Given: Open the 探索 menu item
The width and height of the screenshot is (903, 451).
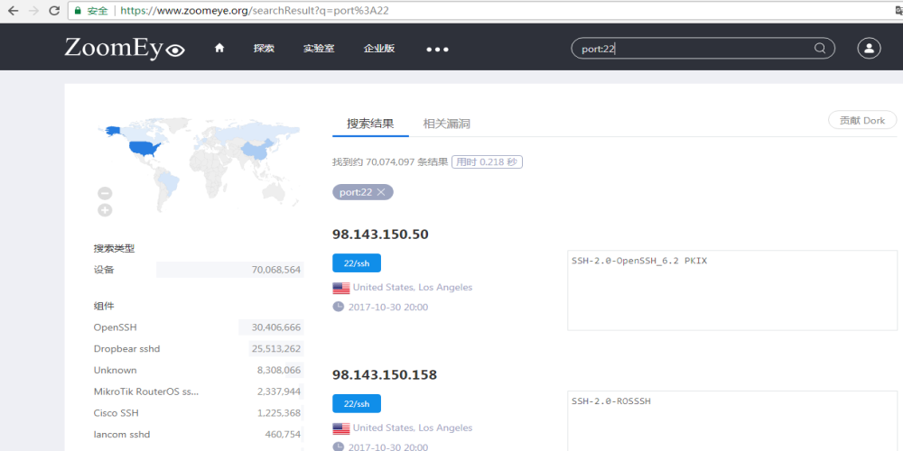Looking at the screenshot, I should tap(264, 49).
